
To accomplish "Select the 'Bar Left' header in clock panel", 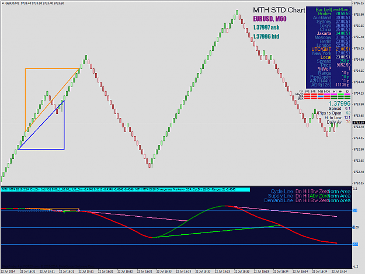I will tap(333, 10).
